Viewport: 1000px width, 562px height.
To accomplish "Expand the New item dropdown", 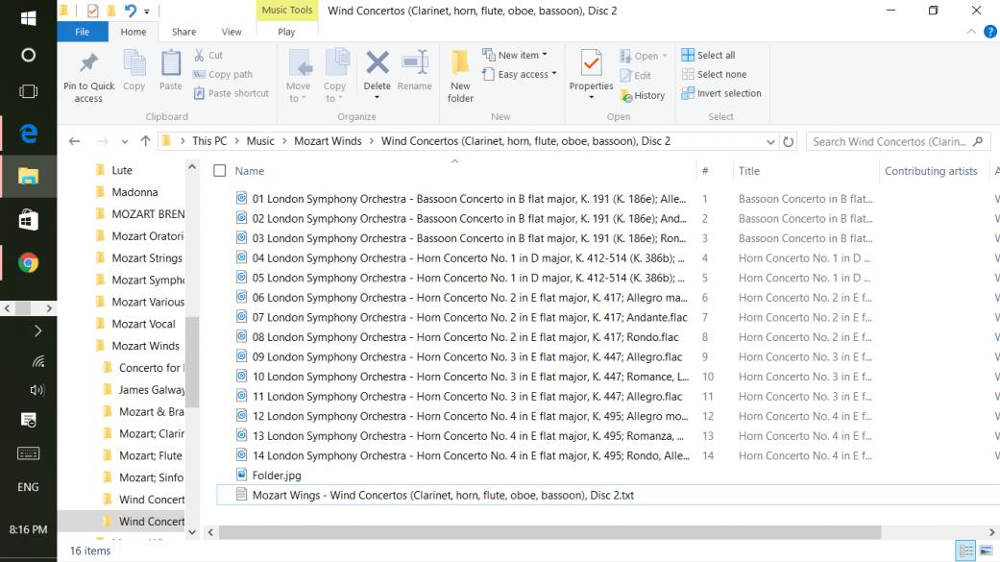I will tap(515, 55).
